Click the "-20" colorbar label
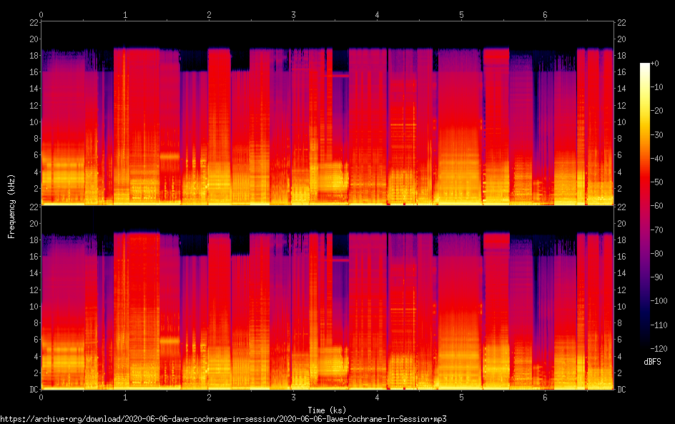Viewport: 675px width, 424px height. (656, 111)
